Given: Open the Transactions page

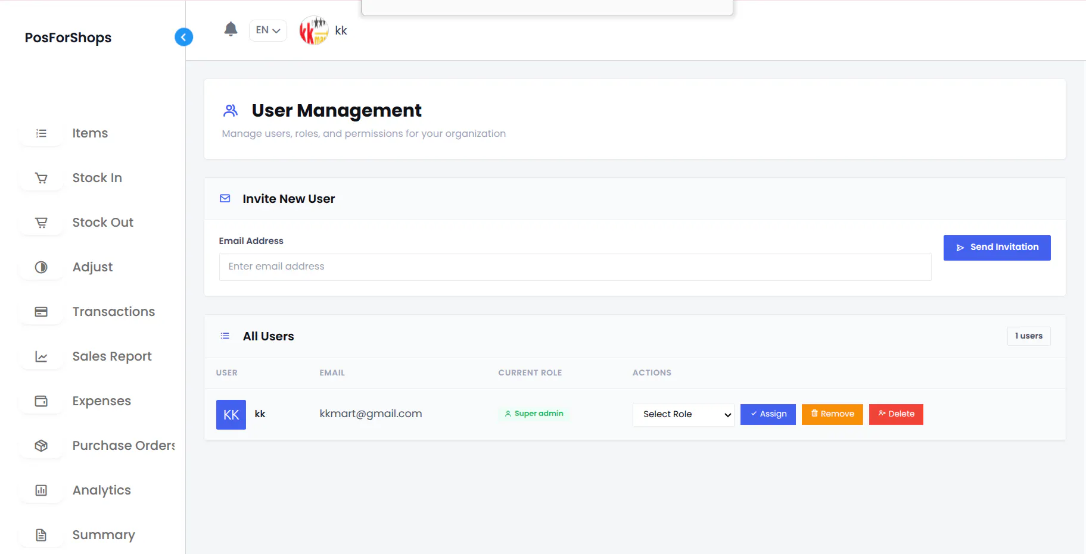Looking at the screenshot, I should click(113, 312).
